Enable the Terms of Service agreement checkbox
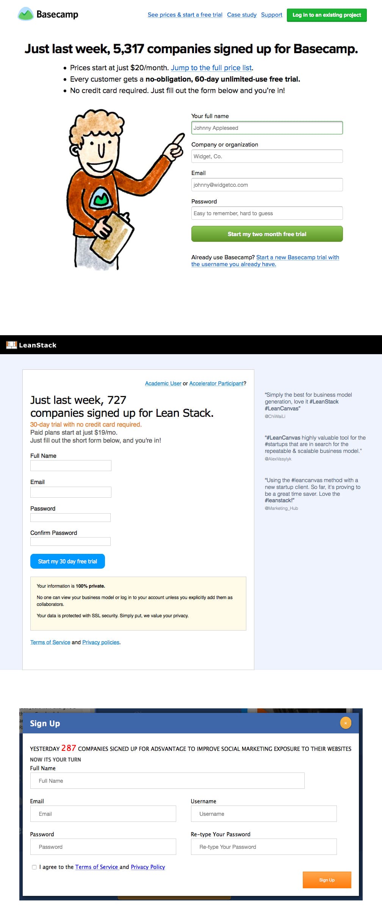The height and width of the screenshot is (916, 382). tap(33, 867)
